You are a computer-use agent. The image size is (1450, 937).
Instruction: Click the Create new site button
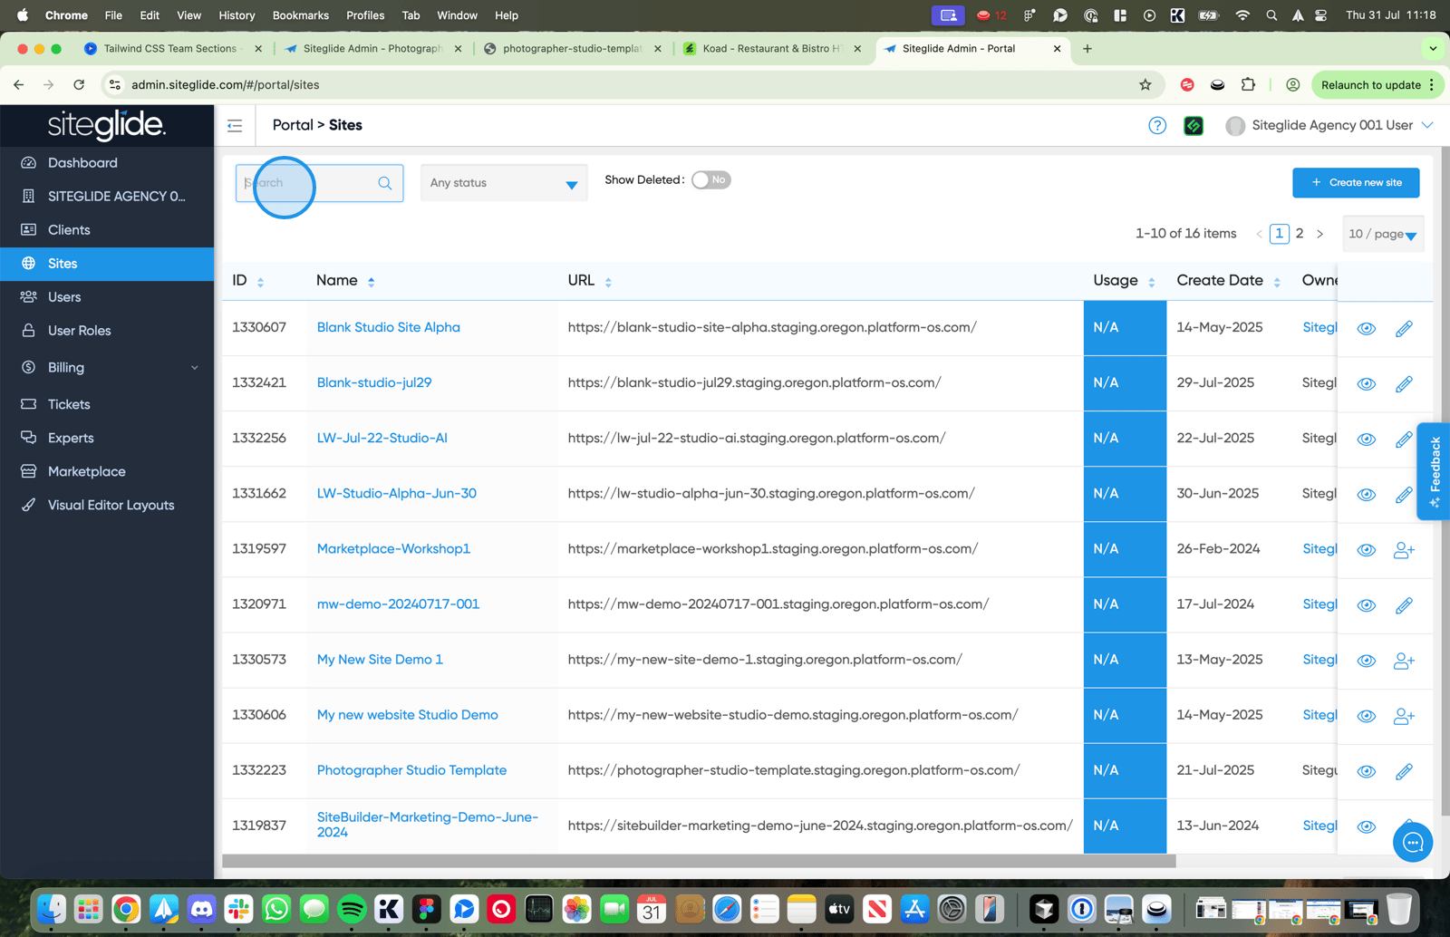tap(1356, 182)
